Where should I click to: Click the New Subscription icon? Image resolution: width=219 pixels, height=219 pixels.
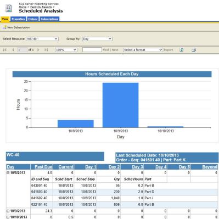(x=4, y=27)
